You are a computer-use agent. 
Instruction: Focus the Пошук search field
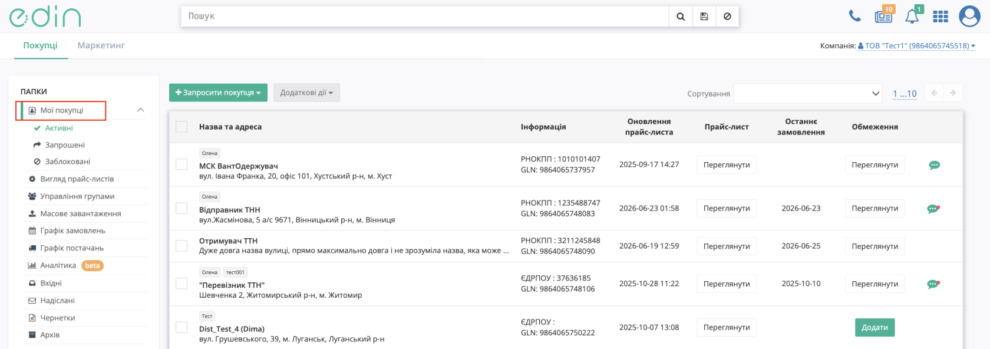click(425, 17)
